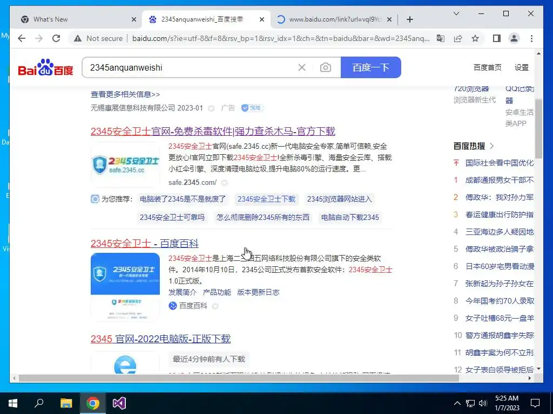The height and width of the screenshot is (414, 553).
Task: Click suggestion 2345安全卫士下载
Action: (x=266, y=199)
